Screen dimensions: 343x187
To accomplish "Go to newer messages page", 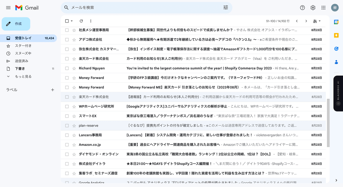I will pyautogui.click(x=297, y=21).
